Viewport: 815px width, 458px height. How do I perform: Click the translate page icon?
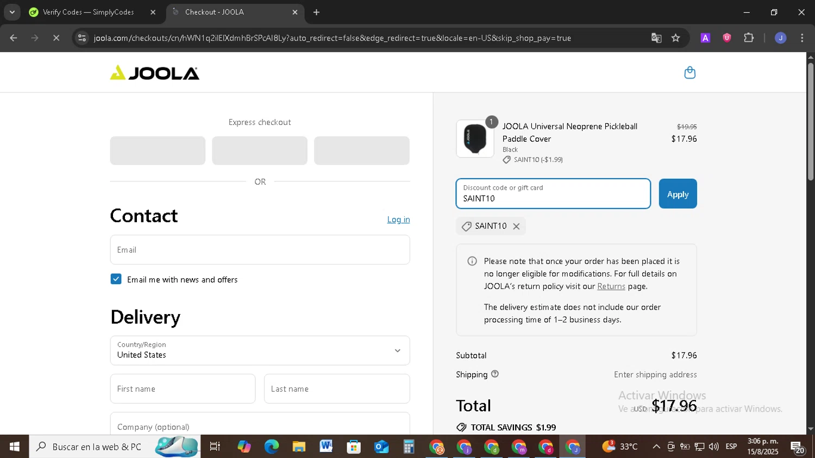click(x=656, y=38)
